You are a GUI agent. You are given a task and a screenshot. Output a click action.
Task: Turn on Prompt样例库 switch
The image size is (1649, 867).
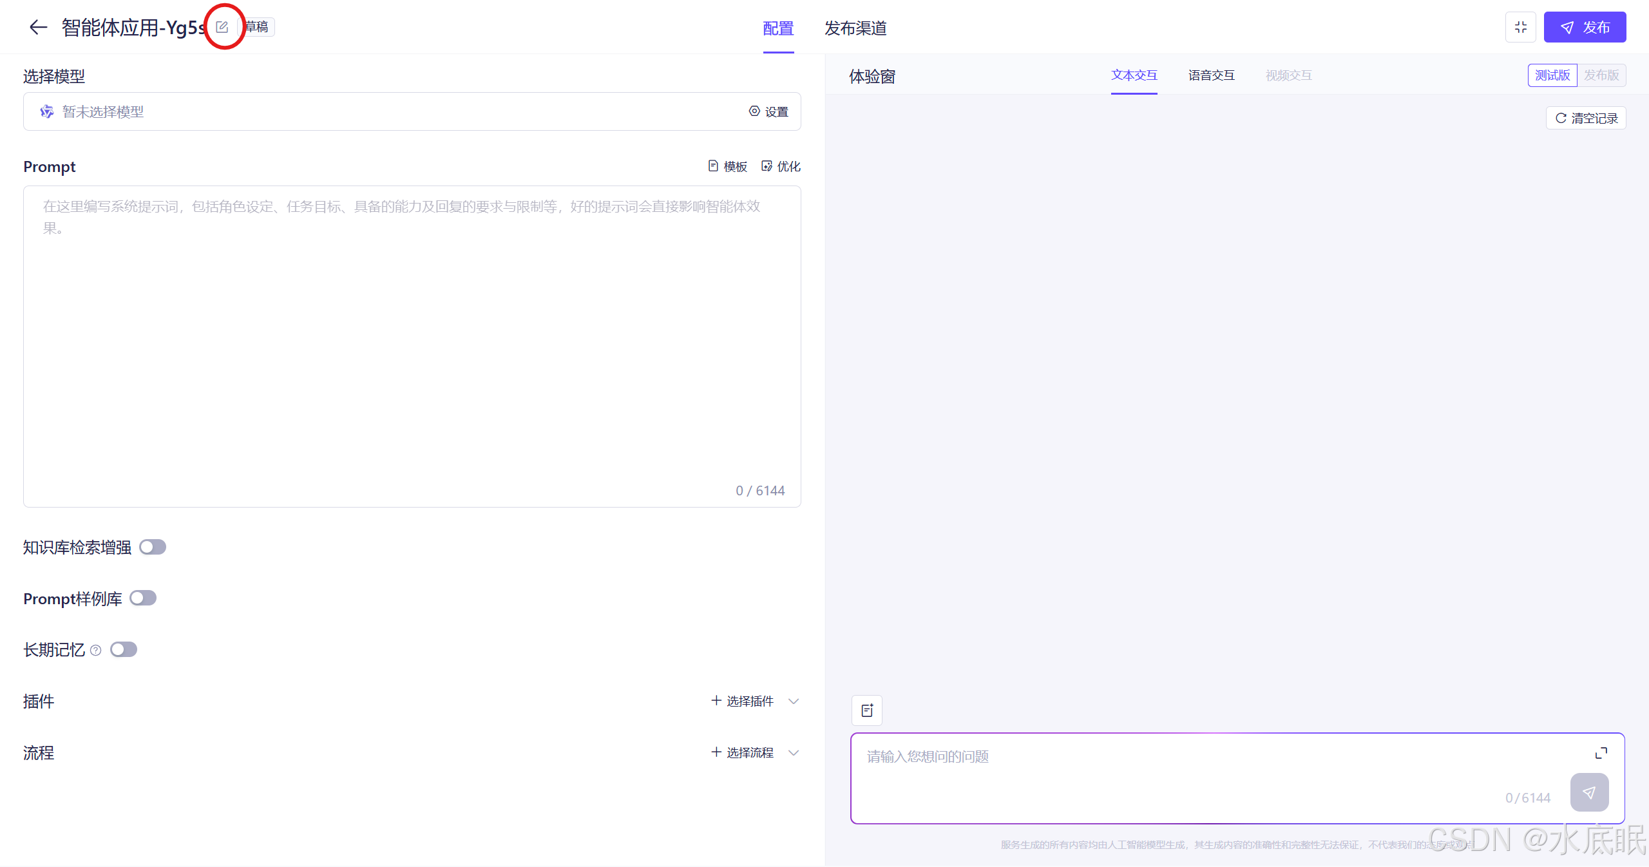[x=143, y=598]
